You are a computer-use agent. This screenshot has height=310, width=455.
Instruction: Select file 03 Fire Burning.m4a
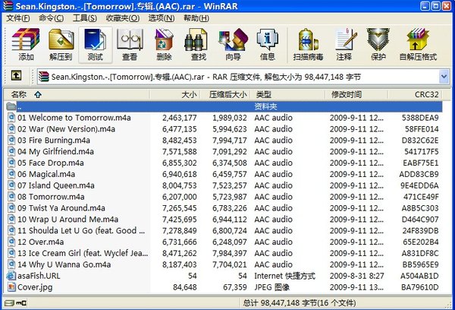pos(54,140)
